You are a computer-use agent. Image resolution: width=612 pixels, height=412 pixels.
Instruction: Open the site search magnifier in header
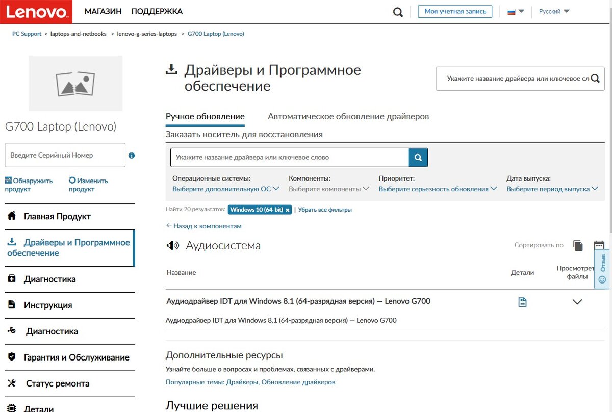[x=398, y=12]
